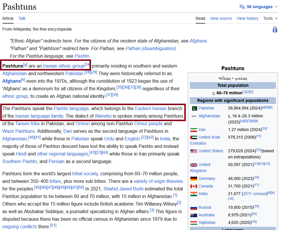
Task: Click the United States flag icon
Action: [x=194, y=151]
